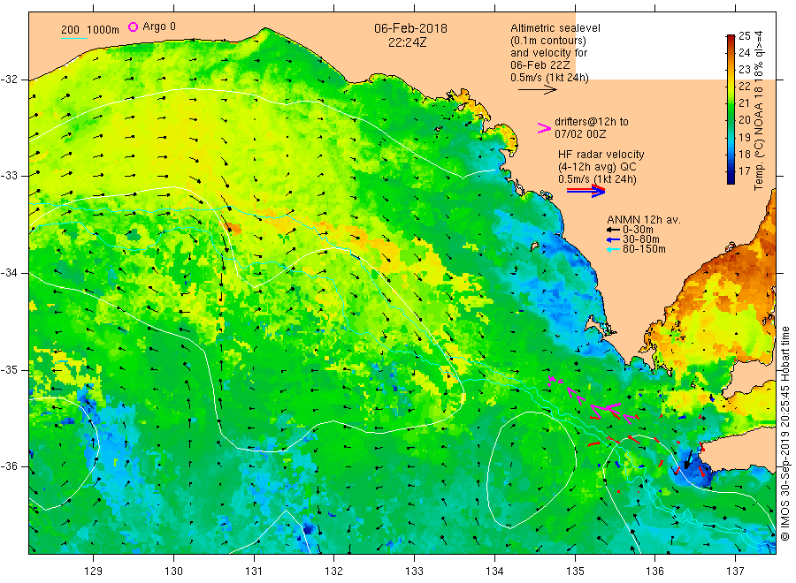Screen dimensions: 796x583
Task: Click the ANMN 12h av. label
Action: click(x=644, y=220)
